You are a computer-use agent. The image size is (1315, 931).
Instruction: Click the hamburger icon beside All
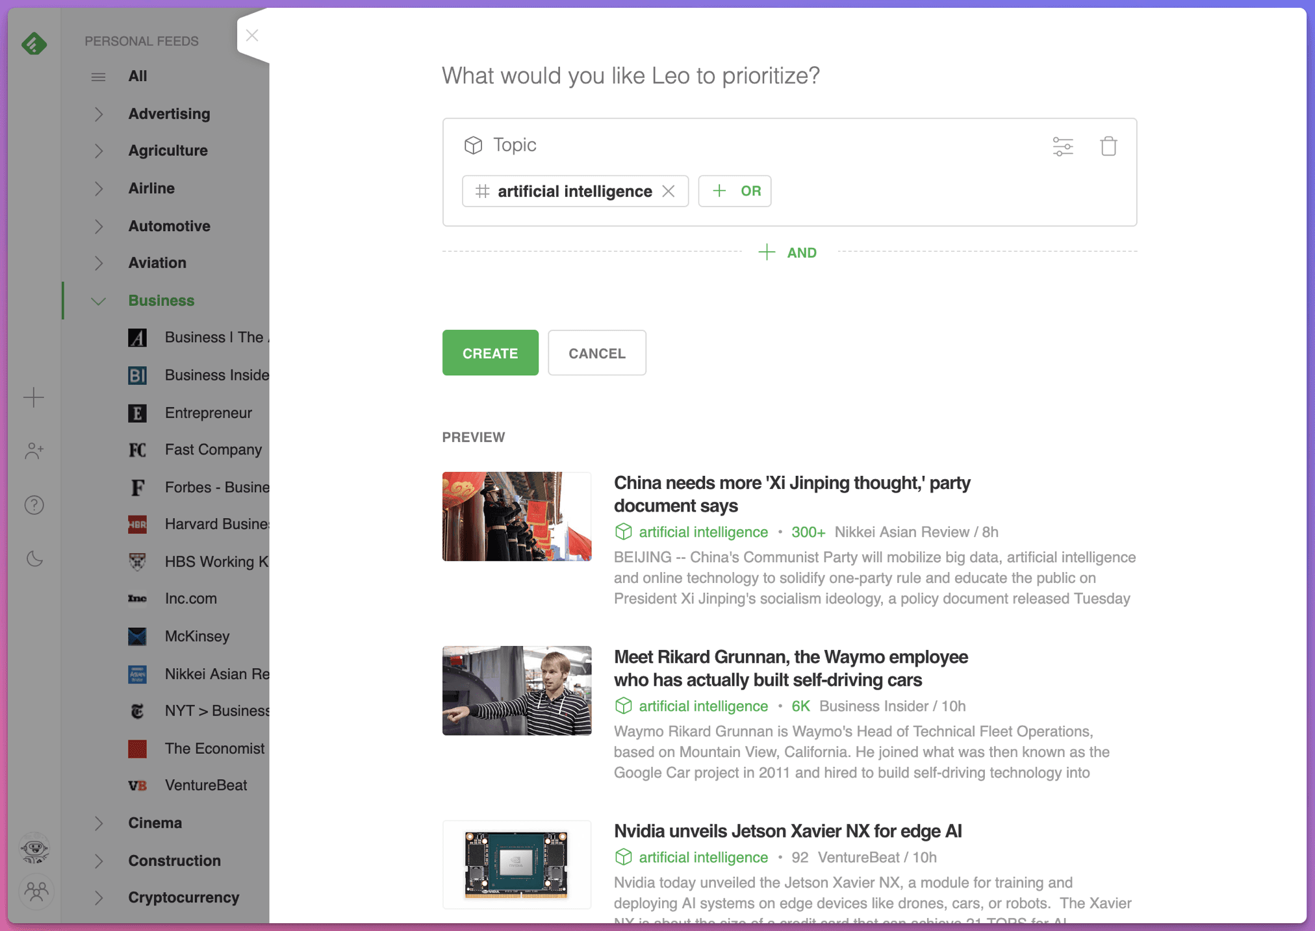(98, 77)
